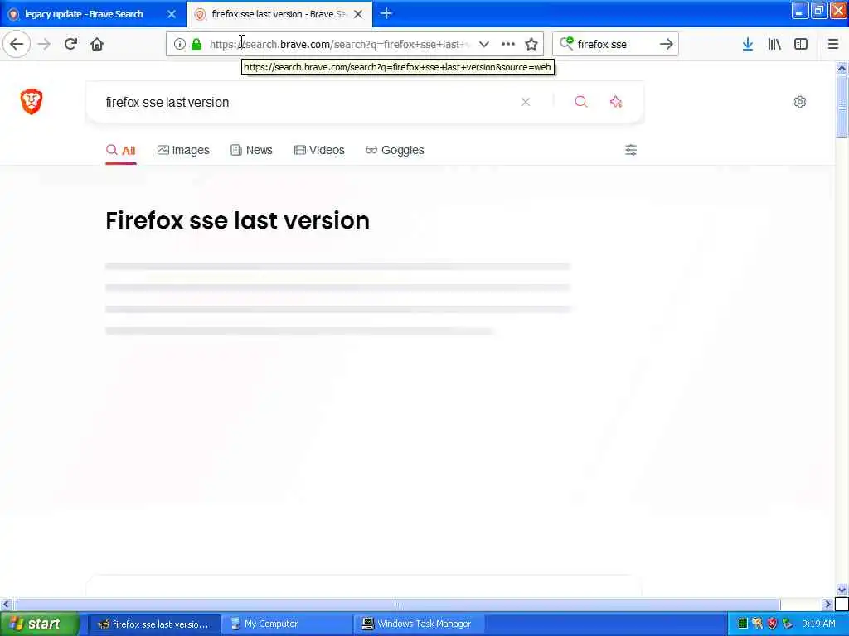Close the 'firefox sse last version' tab

(x=358, y=14)
